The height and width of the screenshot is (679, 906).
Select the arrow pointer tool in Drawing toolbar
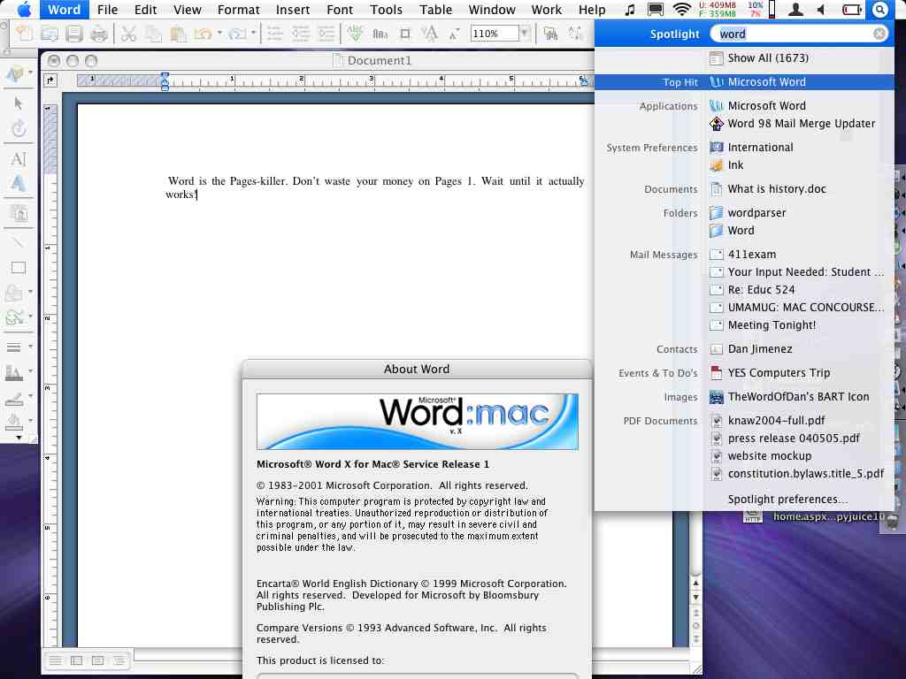tap(18, 103)
